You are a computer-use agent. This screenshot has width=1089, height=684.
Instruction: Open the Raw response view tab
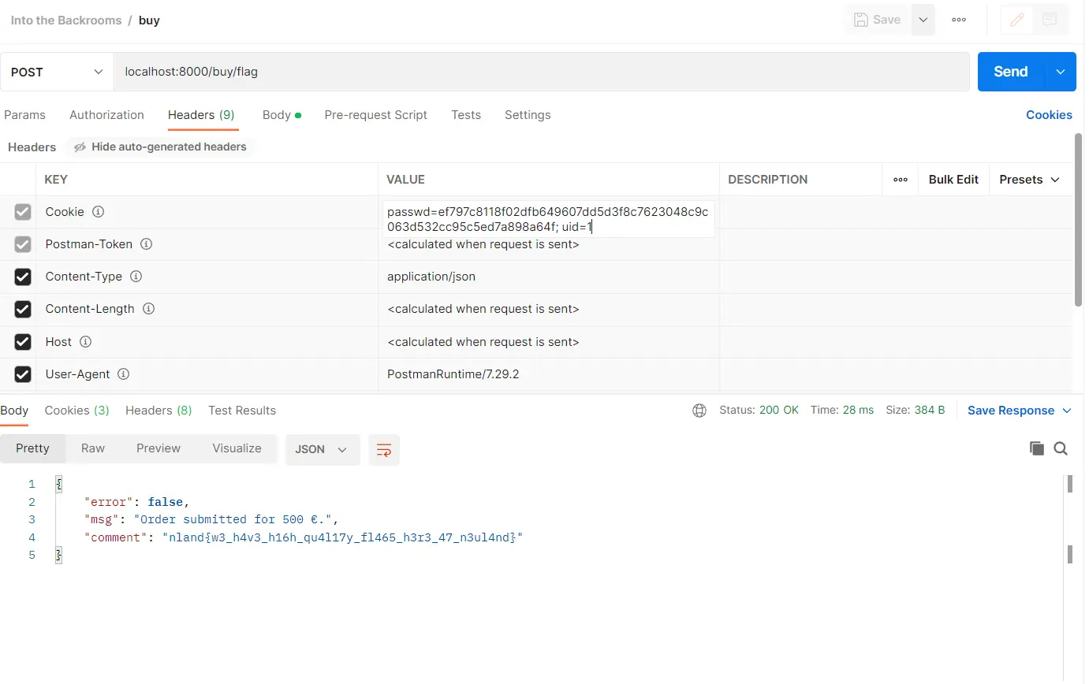tap(93, 448)
